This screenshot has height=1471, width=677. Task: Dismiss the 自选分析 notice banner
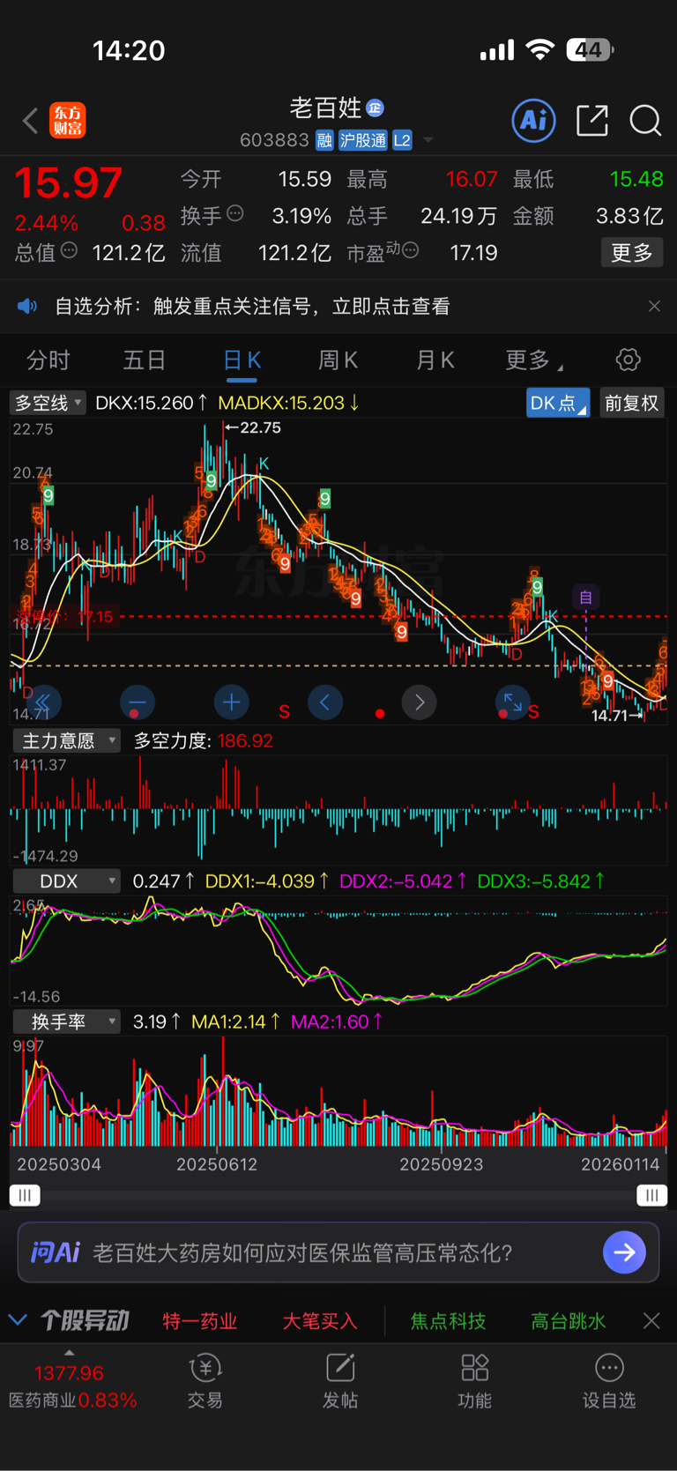click(x=654, y=306)
